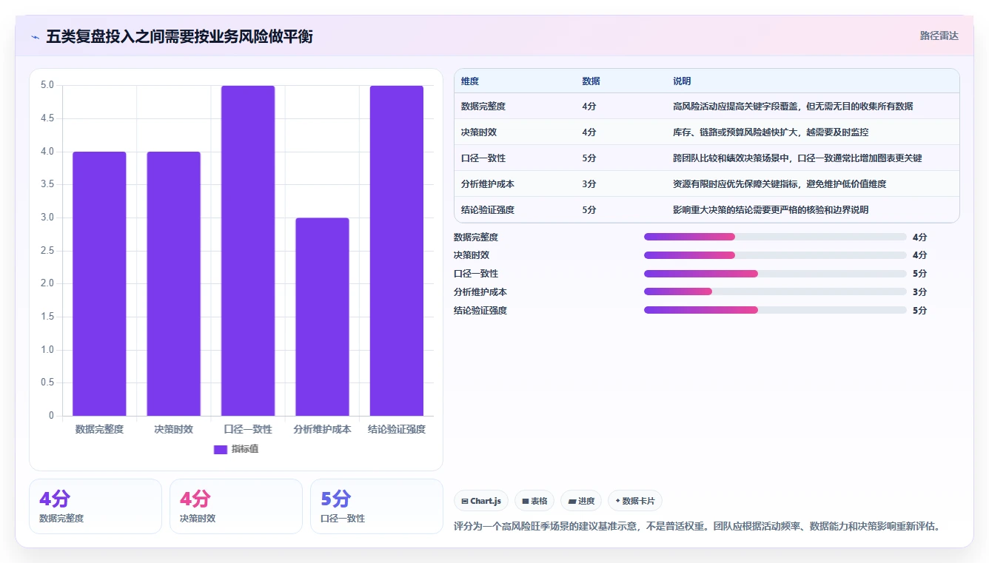Click the 结论验证强度 x-axis label
The image size is (989, 563).
click(397, 429)
